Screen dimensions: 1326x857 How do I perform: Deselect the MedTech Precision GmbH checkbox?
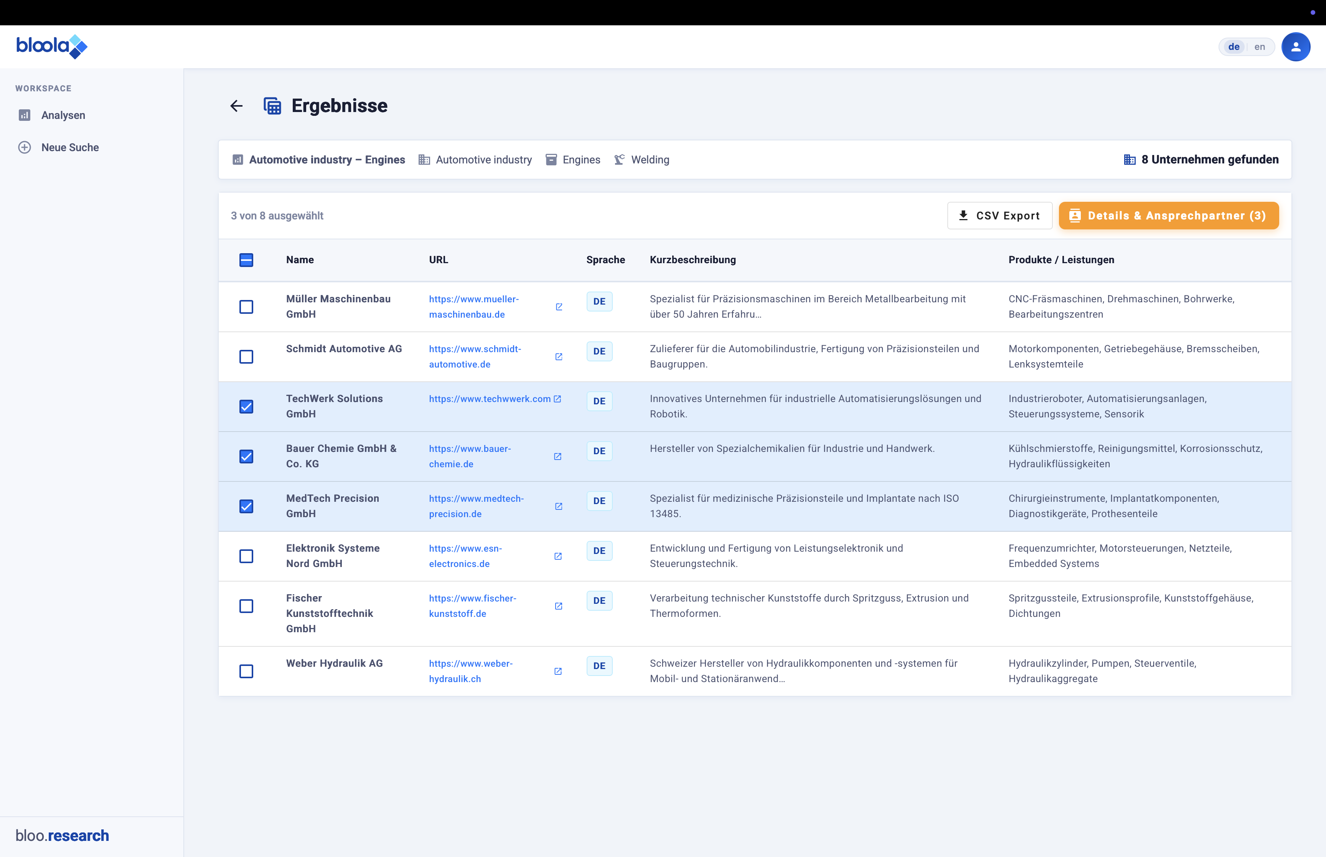tap(246, 506)
